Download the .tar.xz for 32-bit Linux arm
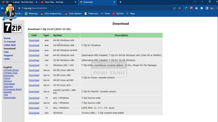 [x=34, y=85]
